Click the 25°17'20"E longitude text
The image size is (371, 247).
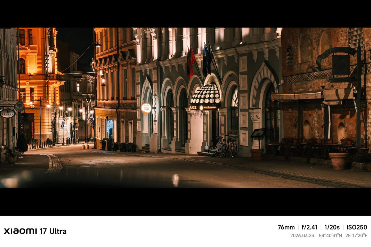(x=356, y=235)
